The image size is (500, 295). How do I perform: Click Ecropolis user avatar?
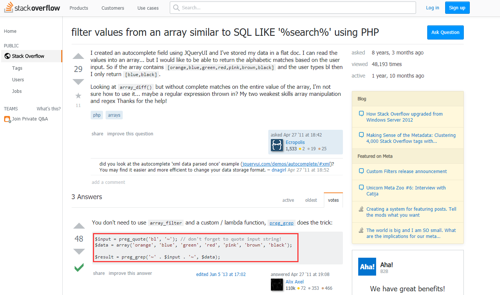tap(277, 145)
